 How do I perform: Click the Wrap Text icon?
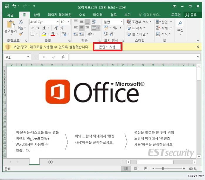pos(94,22)
